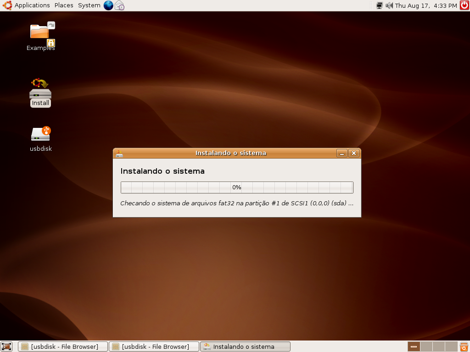Click the 'Checando o sistema de arquivos fat32' status text
The width and height of the screenshot is (470, 352).
click(237, 203)
